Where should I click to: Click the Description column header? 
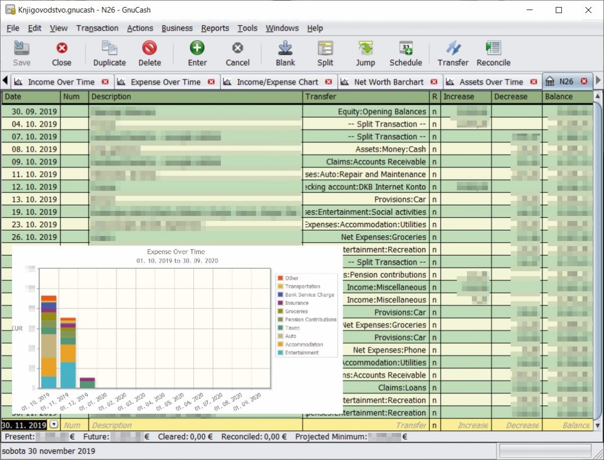(196, 97)
